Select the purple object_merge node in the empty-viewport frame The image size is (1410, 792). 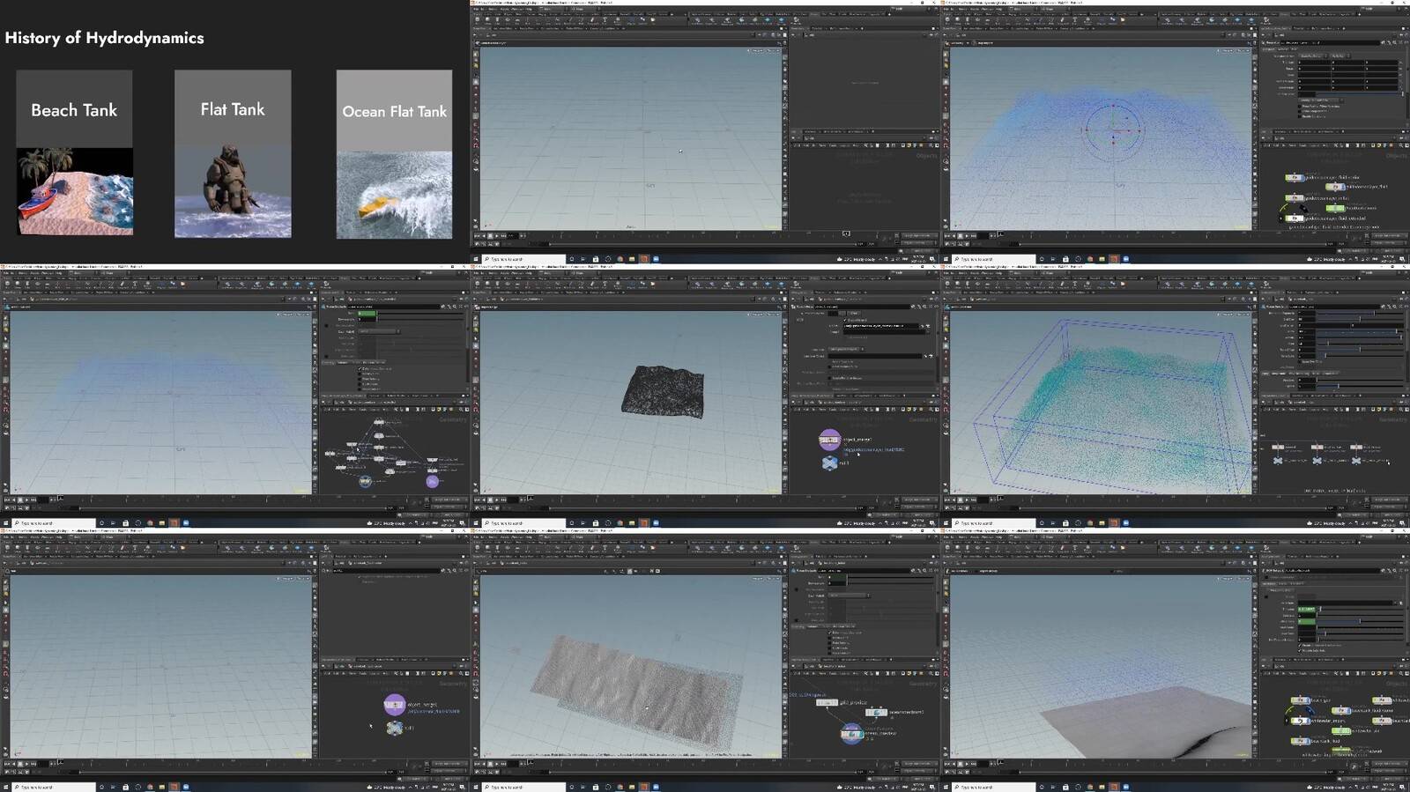click(x=395, y=705)
